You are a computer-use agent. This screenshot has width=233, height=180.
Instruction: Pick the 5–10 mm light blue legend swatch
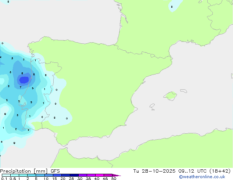click(x=40, y=175)
